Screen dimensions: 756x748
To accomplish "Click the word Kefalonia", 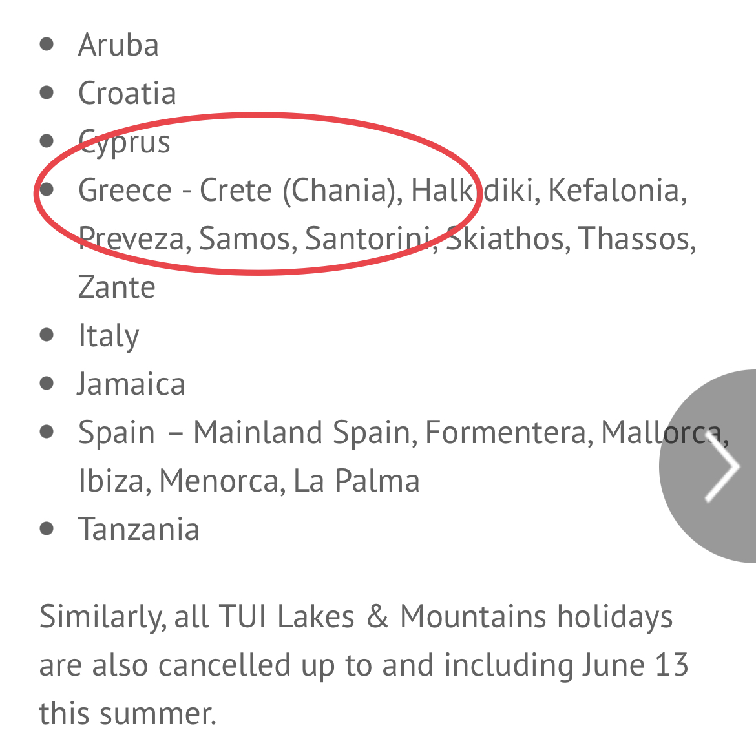I will 614,190.
